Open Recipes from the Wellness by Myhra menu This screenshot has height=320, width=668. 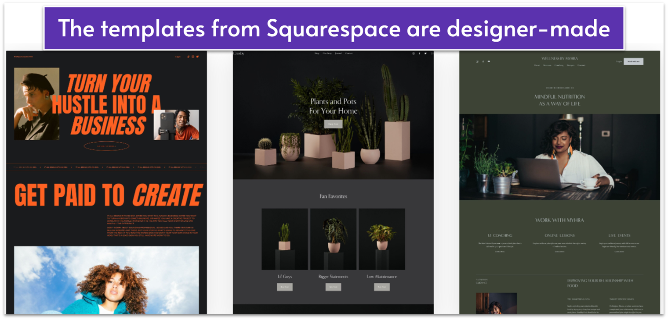[570, 65]
